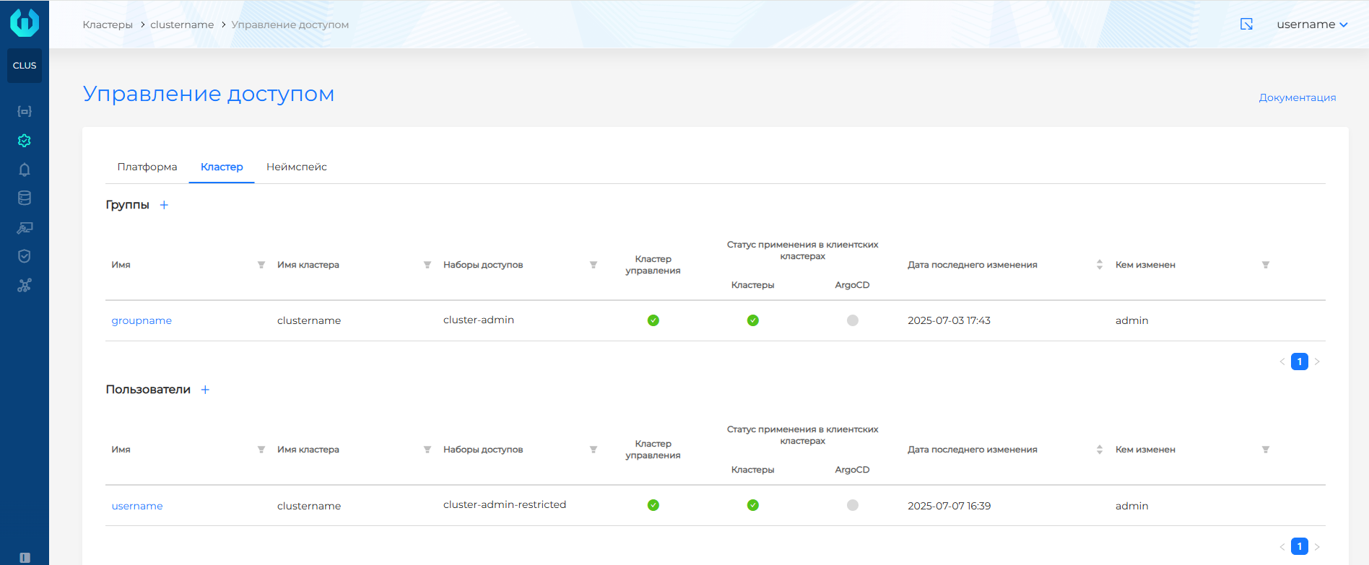Click groupname row ArgoCD gray status dot

[x=853, y=320]
